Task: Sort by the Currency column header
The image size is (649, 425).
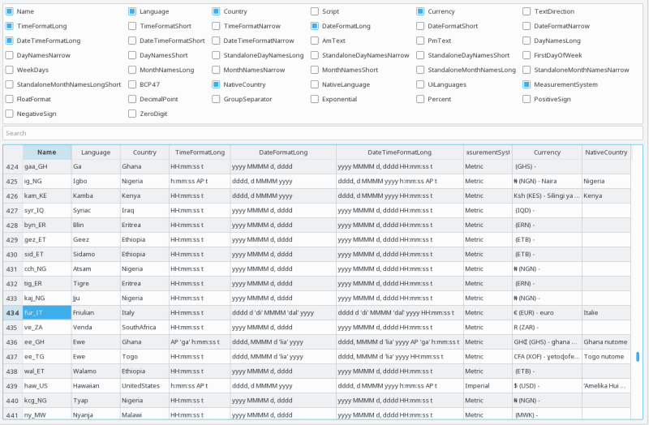Action: pyautogui.click(x=547, y=152)
